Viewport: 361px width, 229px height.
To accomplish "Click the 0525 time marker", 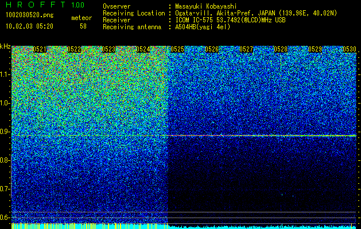I will pos(177,49).
